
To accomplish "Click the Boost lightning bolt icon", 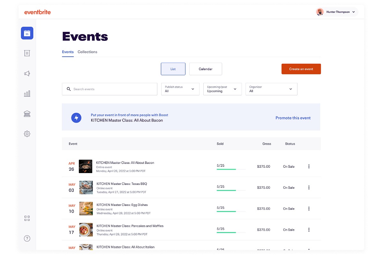I will click(x=76, y=118).
